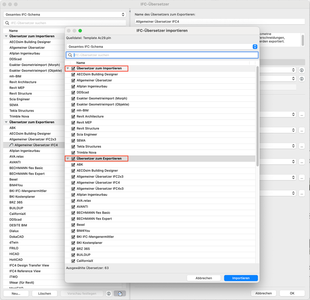Select mh-BIM in left list
Viewport: 310px width, 300px height.
34,76
